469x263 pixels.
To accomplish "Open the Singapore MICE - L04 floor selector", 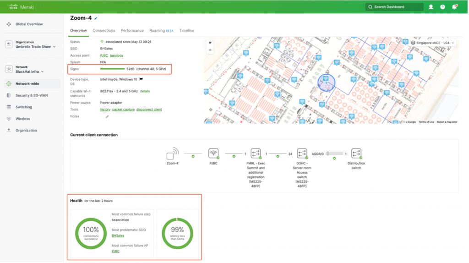I will coord(433,43).
